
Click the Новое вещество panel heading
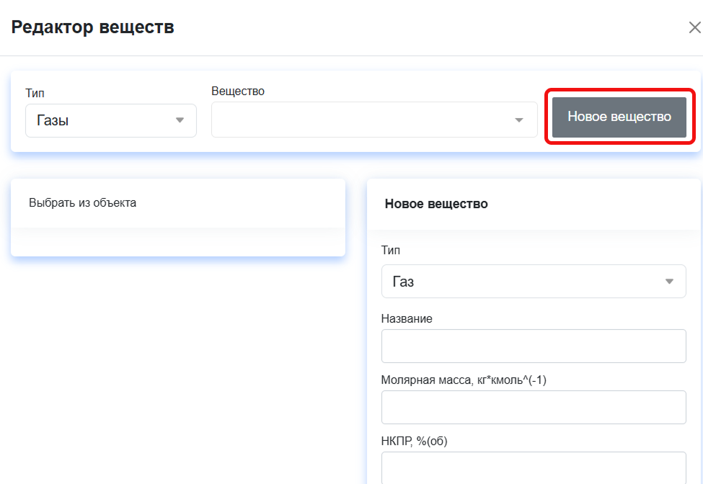point(436,204)
